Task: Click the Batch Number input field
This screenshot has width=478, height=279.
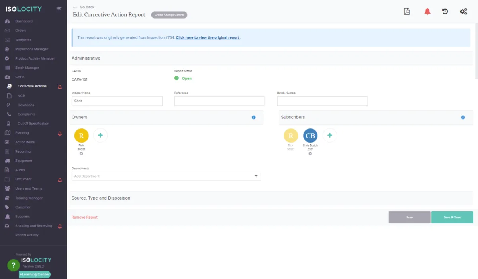Action: point(322,101)
